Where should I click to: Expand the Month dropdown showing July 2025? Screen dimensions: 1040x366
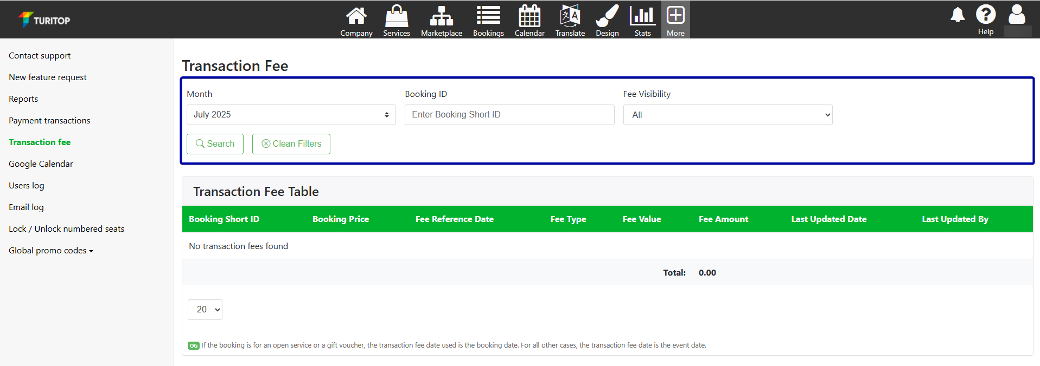[291, 115]
